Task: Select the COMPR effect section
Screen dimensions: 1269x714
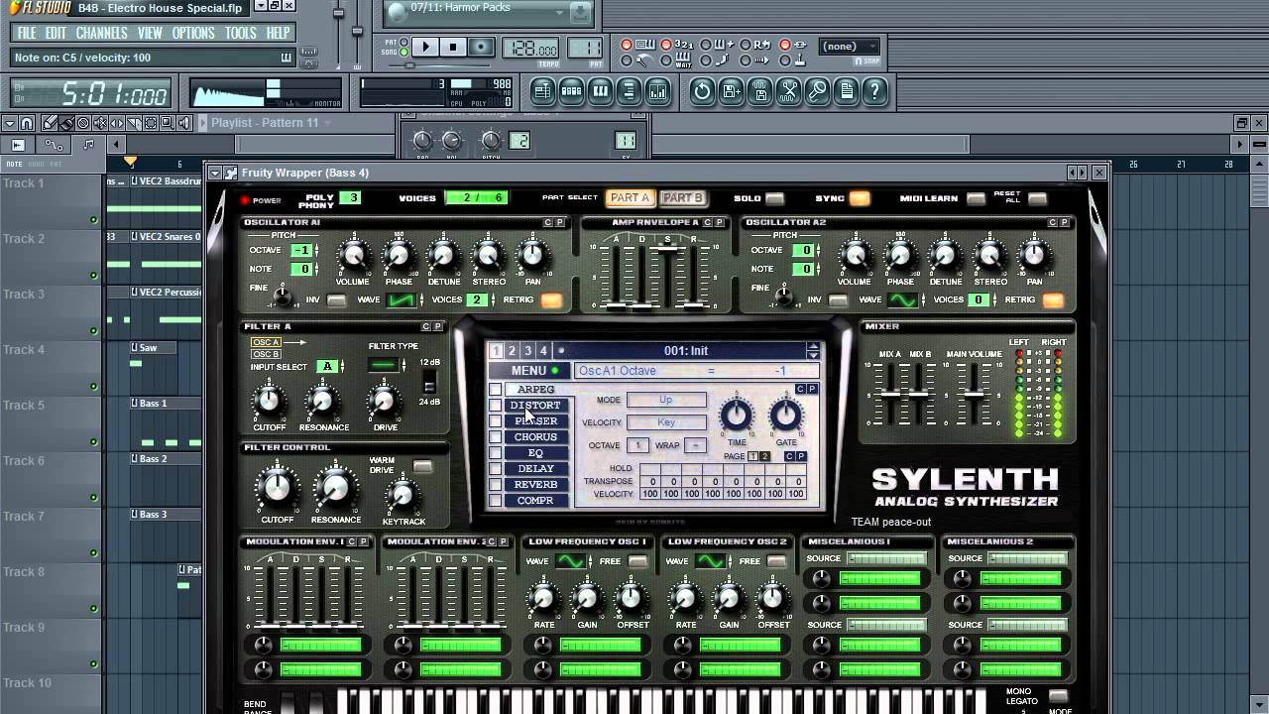Action: pos(535,501)
